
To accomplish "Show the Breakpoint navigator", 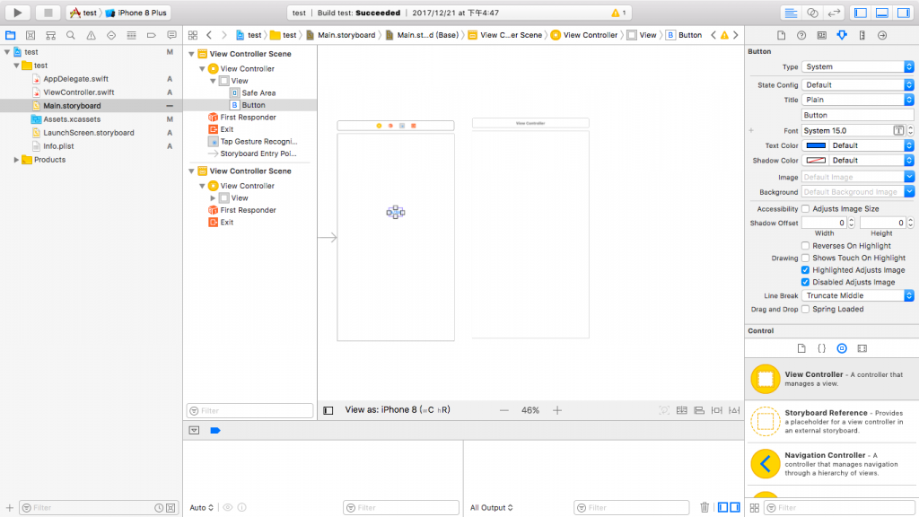I will [x=151, y=35].
